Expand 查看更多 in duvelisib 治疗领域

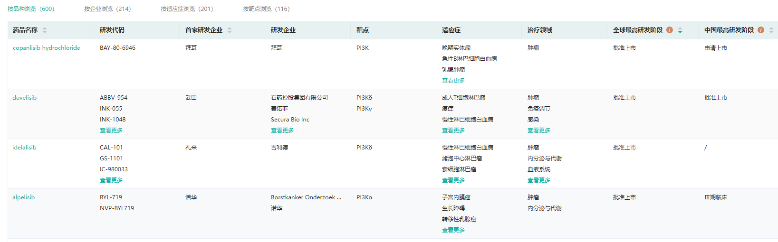pyautogui.click(x=539, y=130)
